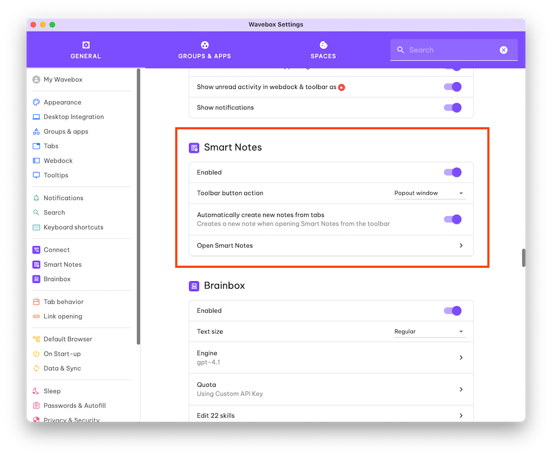Click the Smart Notes section heading icon
The width and height of the screenshot is (552, 457).
(194, 148)
